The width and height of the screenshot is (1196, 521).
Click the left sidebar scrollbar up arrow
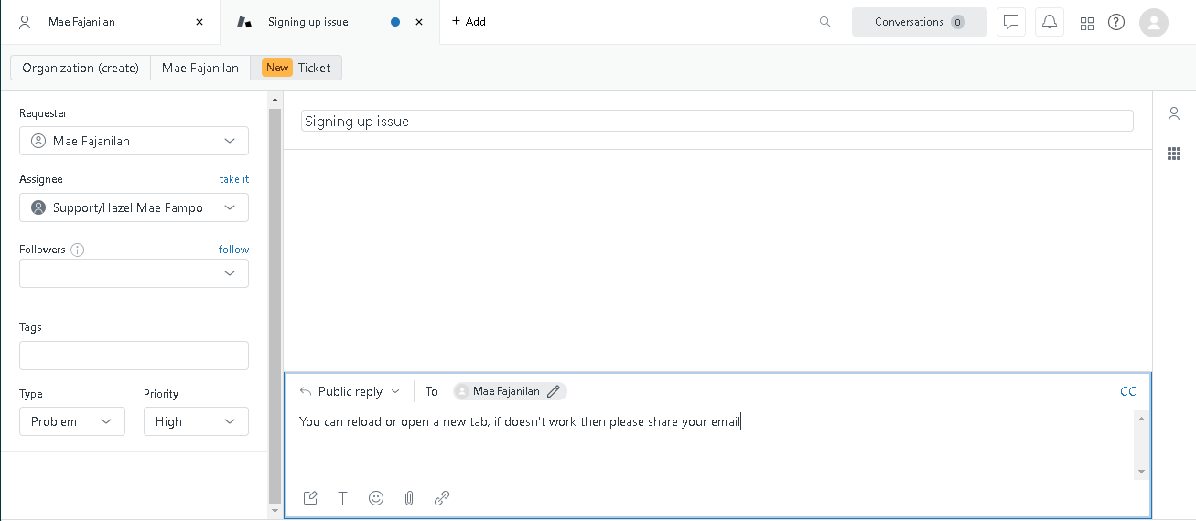(x=275, y=99)
